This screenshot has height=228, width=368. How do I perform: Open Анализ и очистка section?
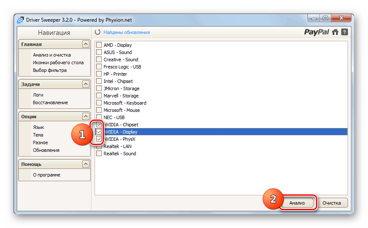tap(52, 55)
